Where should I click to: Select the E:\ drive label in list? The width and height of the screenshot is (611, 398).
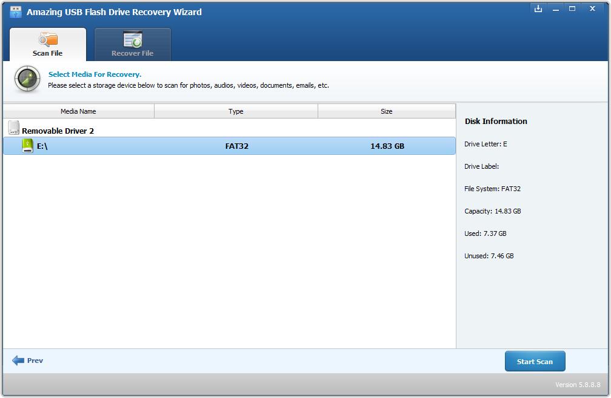(42, 146)
